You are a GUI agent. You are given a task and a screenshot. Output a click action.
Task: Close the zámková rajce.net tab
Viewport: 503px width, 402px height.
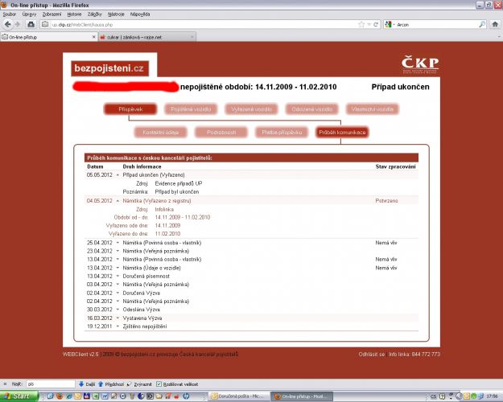point(192,37)
